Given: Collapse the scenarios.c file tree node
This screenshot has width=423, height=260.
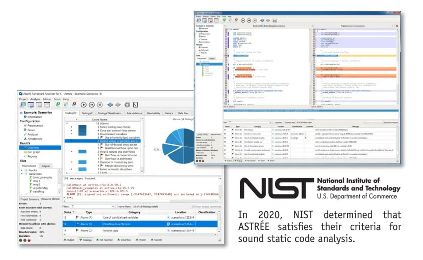Looking at the screenshot, I should [22, 174].
